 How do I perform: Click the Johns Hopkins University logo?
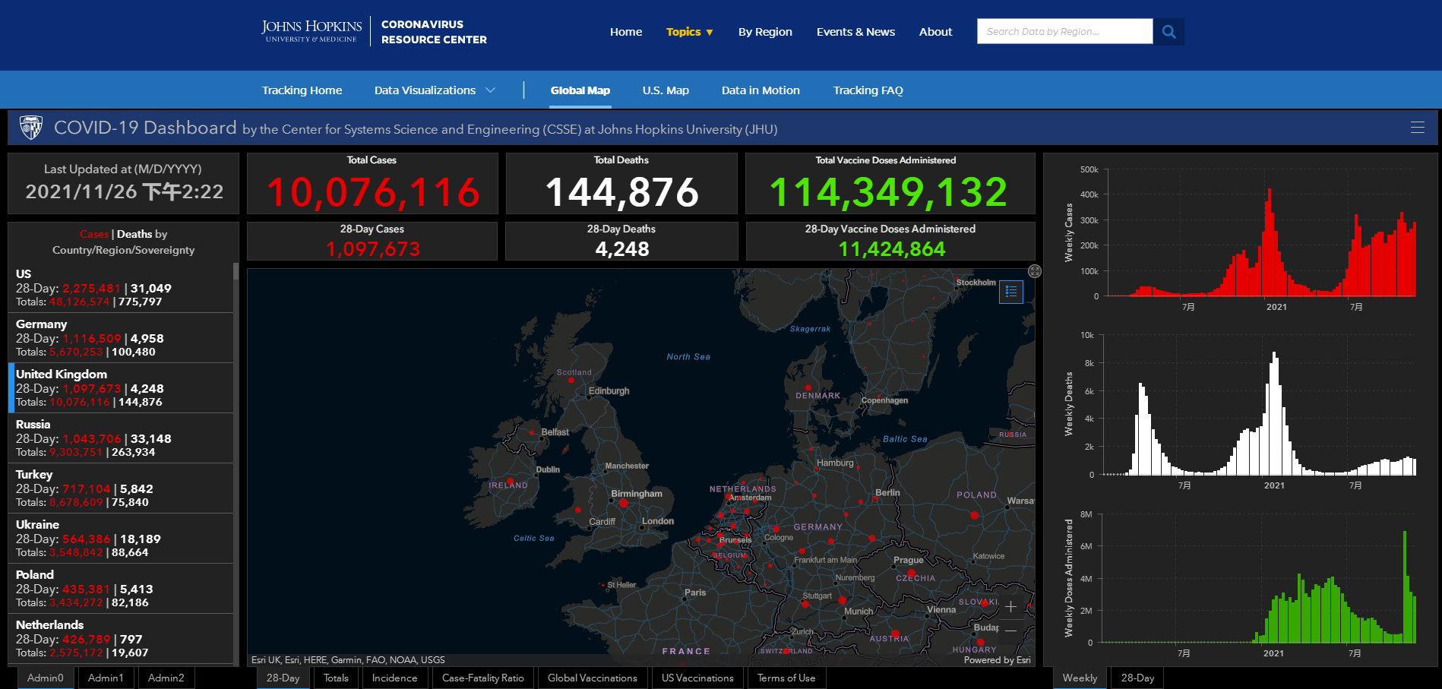point(311,31)
